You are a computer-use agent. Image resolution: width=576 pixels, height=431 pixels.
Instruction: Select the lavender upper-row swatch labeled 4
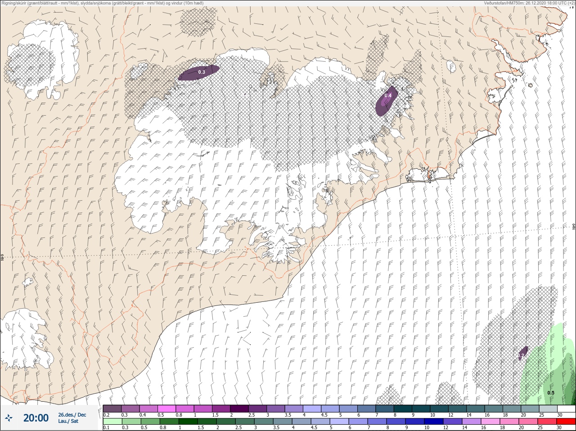[312, 409]
